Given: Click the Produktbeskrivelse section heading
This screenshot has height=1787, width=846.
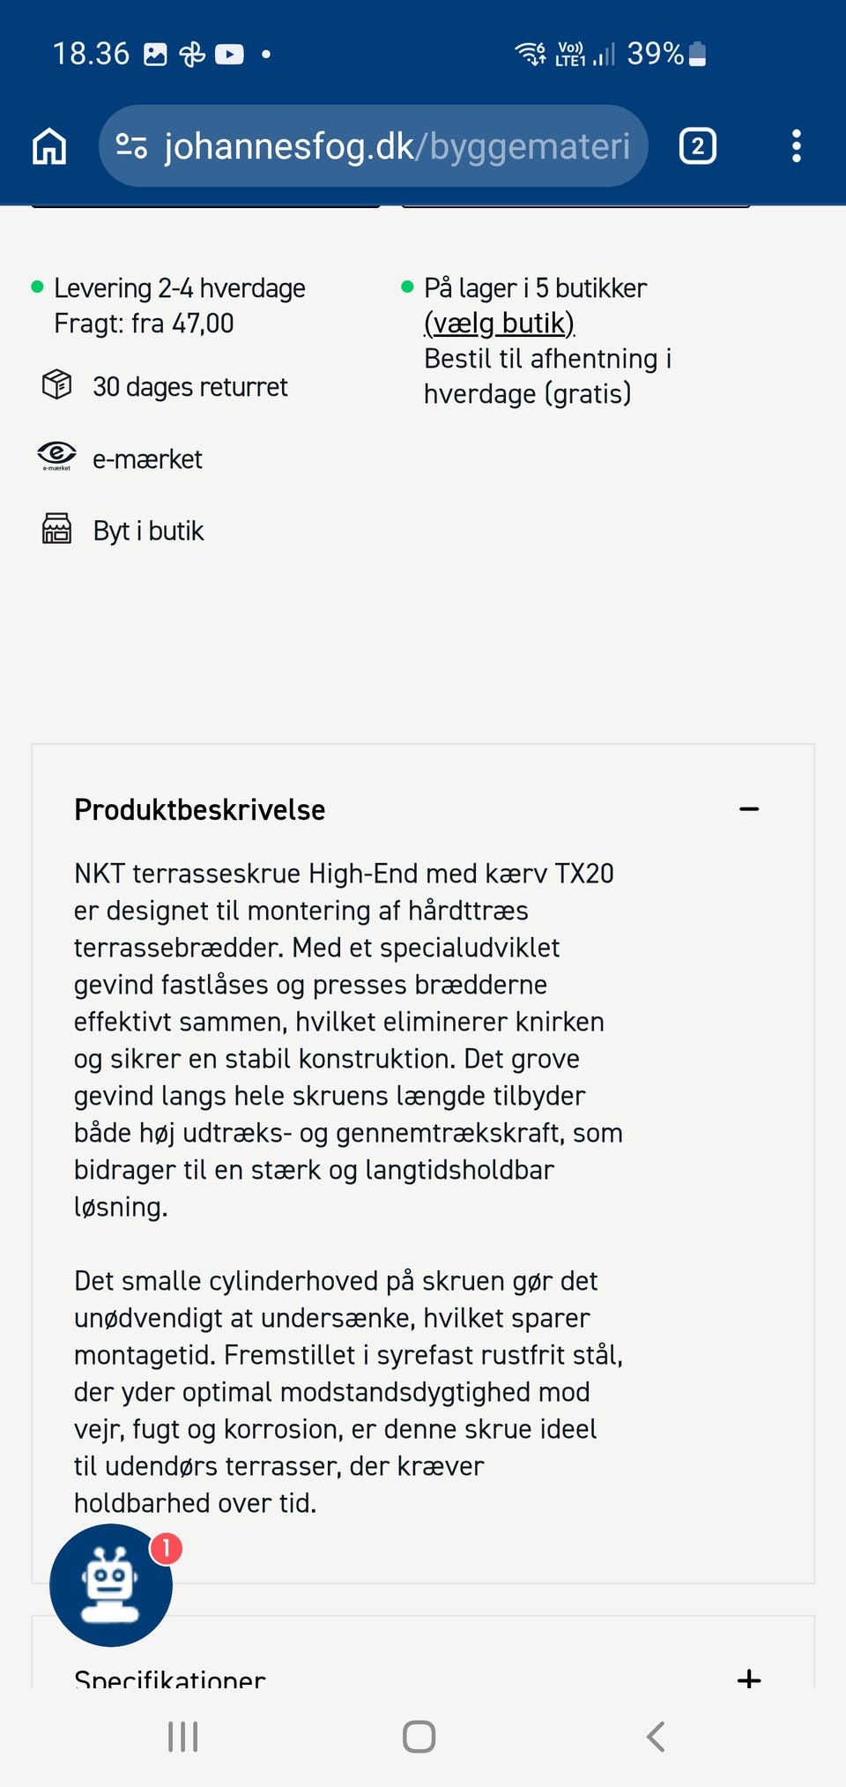Looking at the screenshot, I should (200, 809).
